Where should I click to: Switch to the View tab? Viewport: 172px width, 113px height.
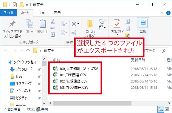tap(57, 13)
